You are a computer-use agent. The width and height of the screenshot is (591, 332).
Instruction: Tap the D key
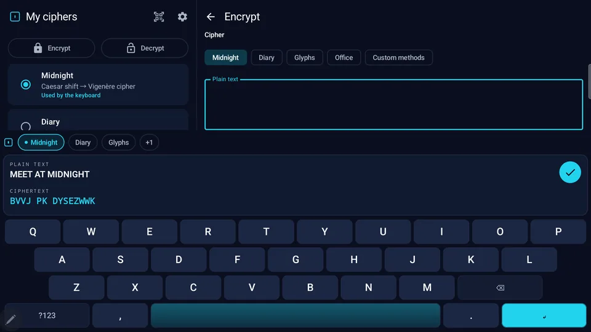(179, 259)
